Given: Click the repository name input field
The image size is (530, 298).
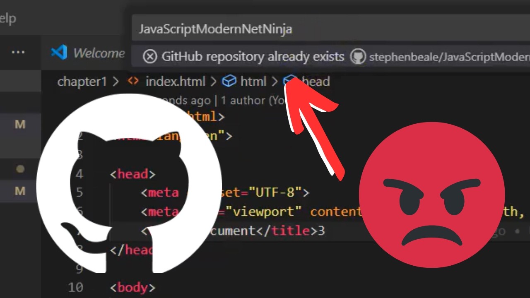Looking at the screenshot, I should [x=330, y=29].
